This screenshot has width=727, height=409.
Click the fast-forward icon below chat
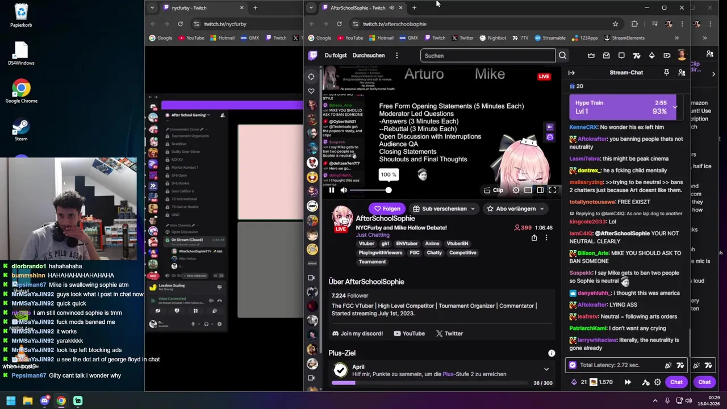pos(628,382)
